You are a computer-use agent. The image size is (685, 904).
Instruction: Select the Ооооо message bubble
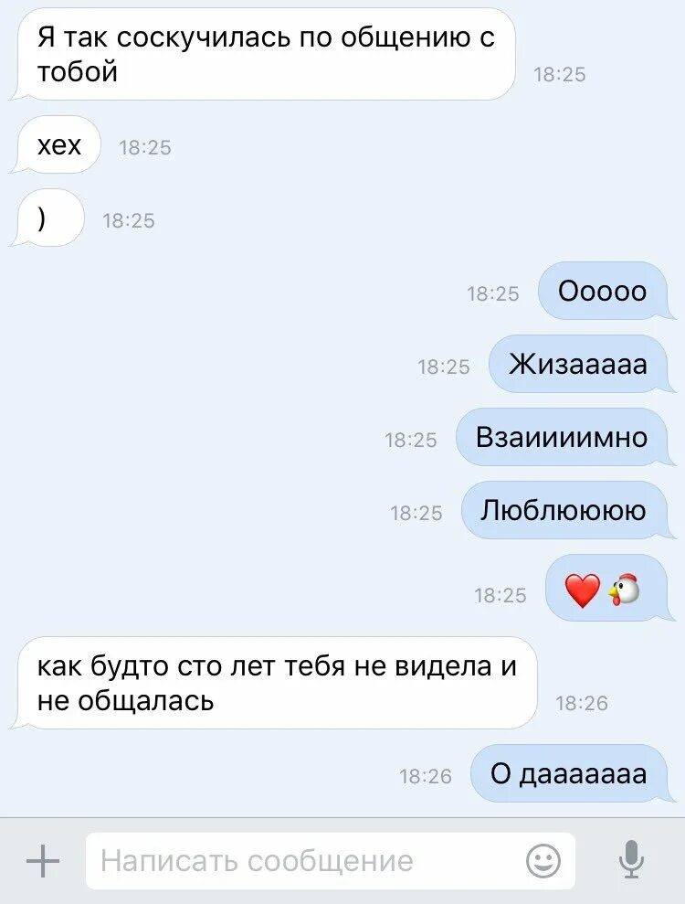tap(606, 292)
